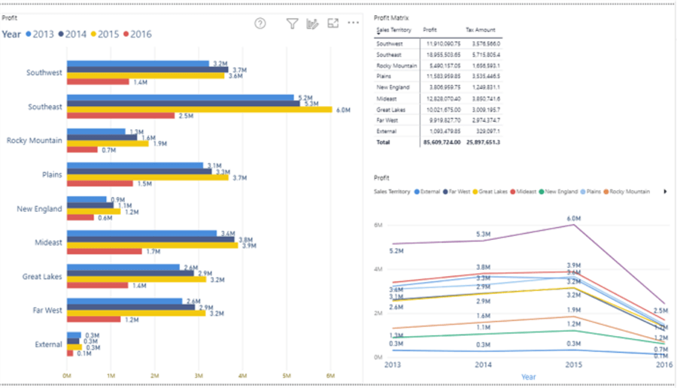
Task: Open the filter funnel icon on Profit visual
Action: [x=293, y=23]
